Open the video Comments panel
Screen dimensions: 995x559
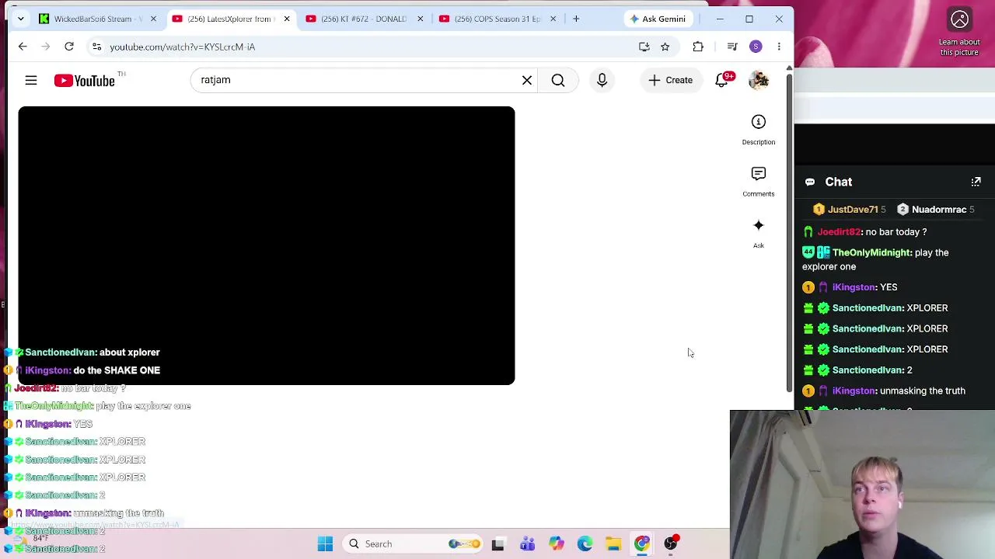[759, 182]
